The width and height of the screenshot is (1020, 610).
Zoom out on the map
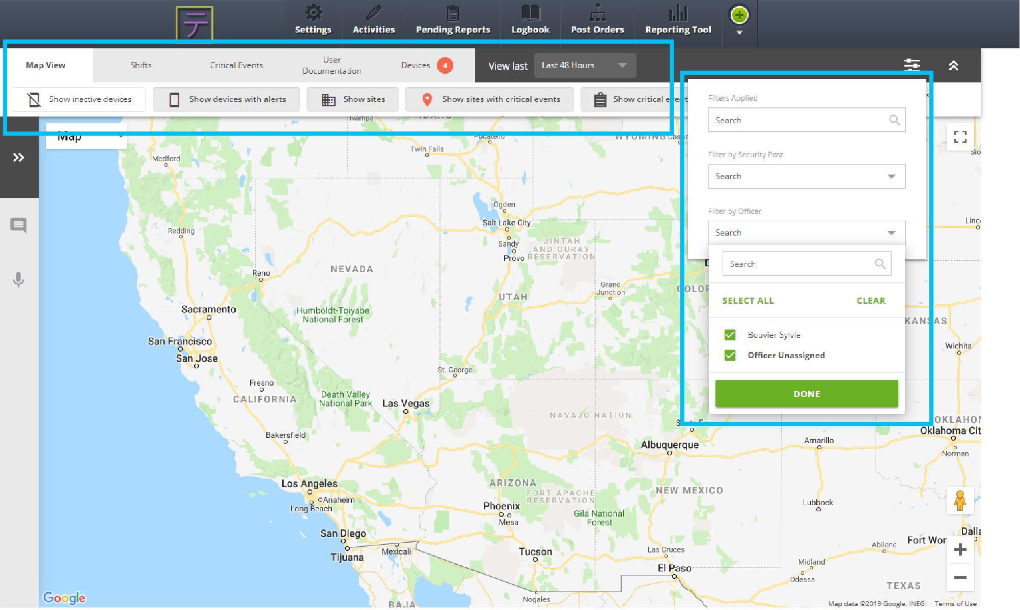(960, 577)
